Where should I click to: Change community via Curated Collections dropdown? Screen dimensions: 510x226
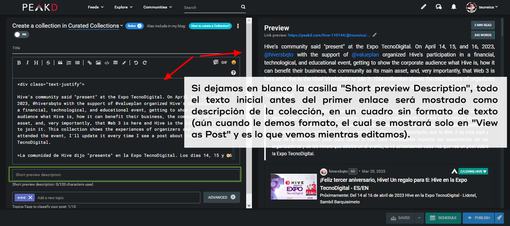tap(96, 26)
